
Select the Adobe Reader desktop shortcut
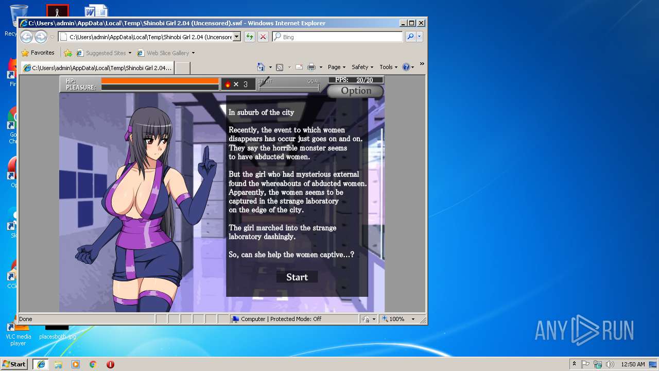click(x=57, y=10)
